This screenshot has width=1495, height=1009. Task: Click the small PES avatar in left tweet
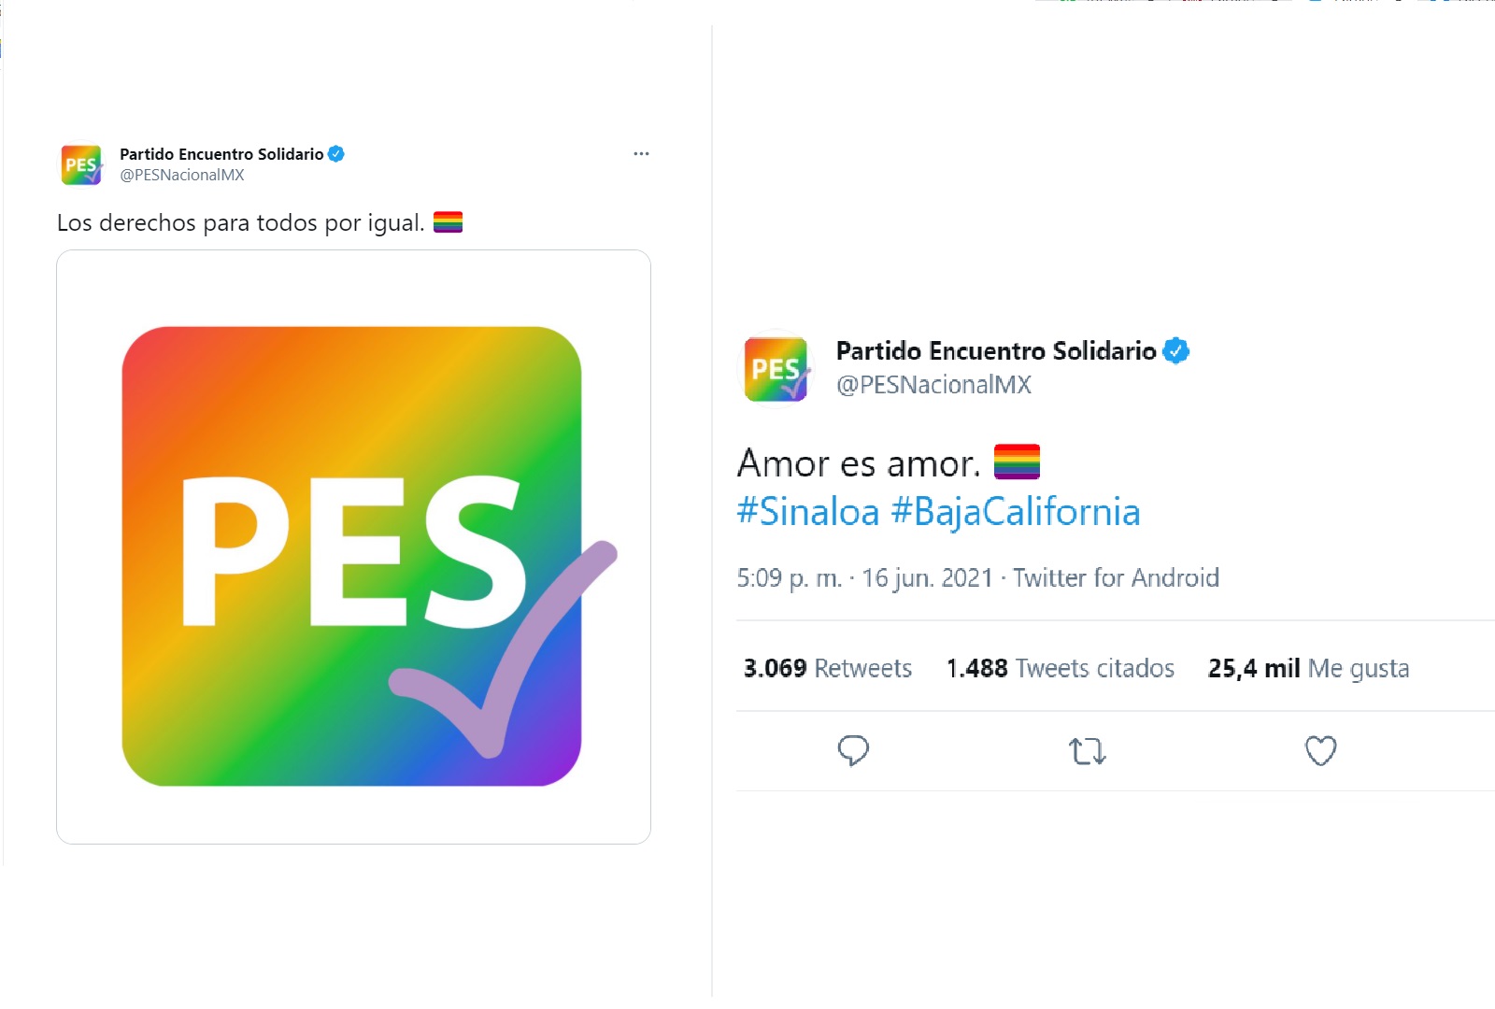tap(81, 164)
